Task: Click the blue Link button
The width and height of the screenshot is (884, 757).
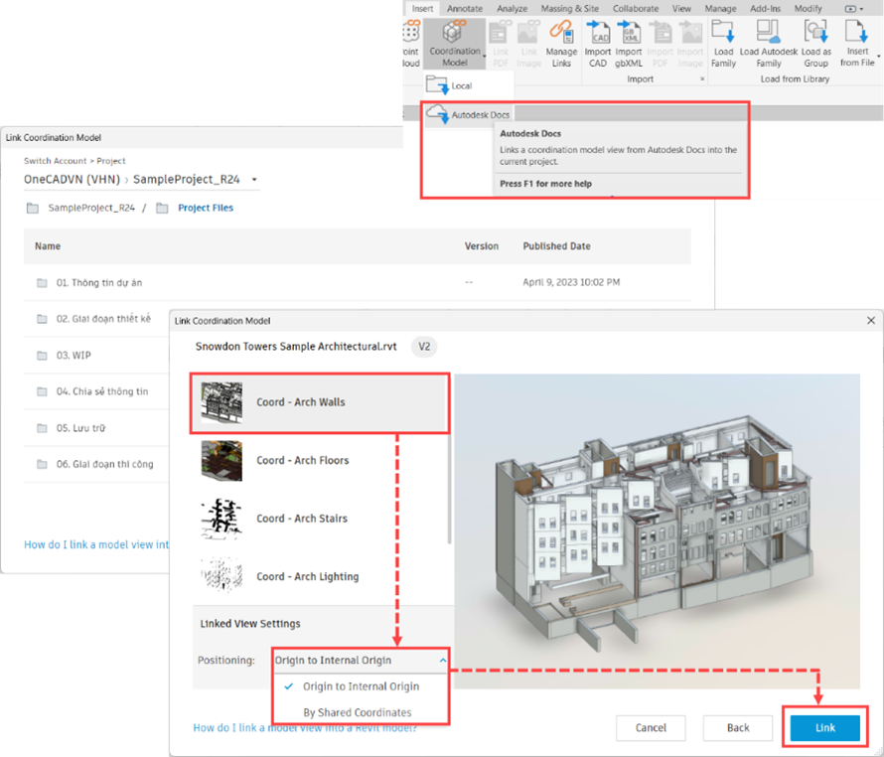Action: pos(824,727)
